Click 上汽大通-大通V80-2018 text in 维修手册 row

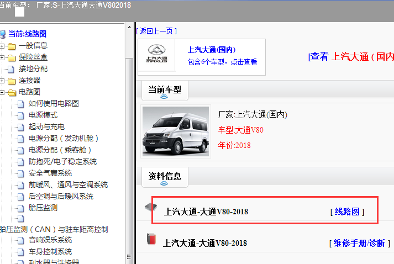(x=205, y=243)
